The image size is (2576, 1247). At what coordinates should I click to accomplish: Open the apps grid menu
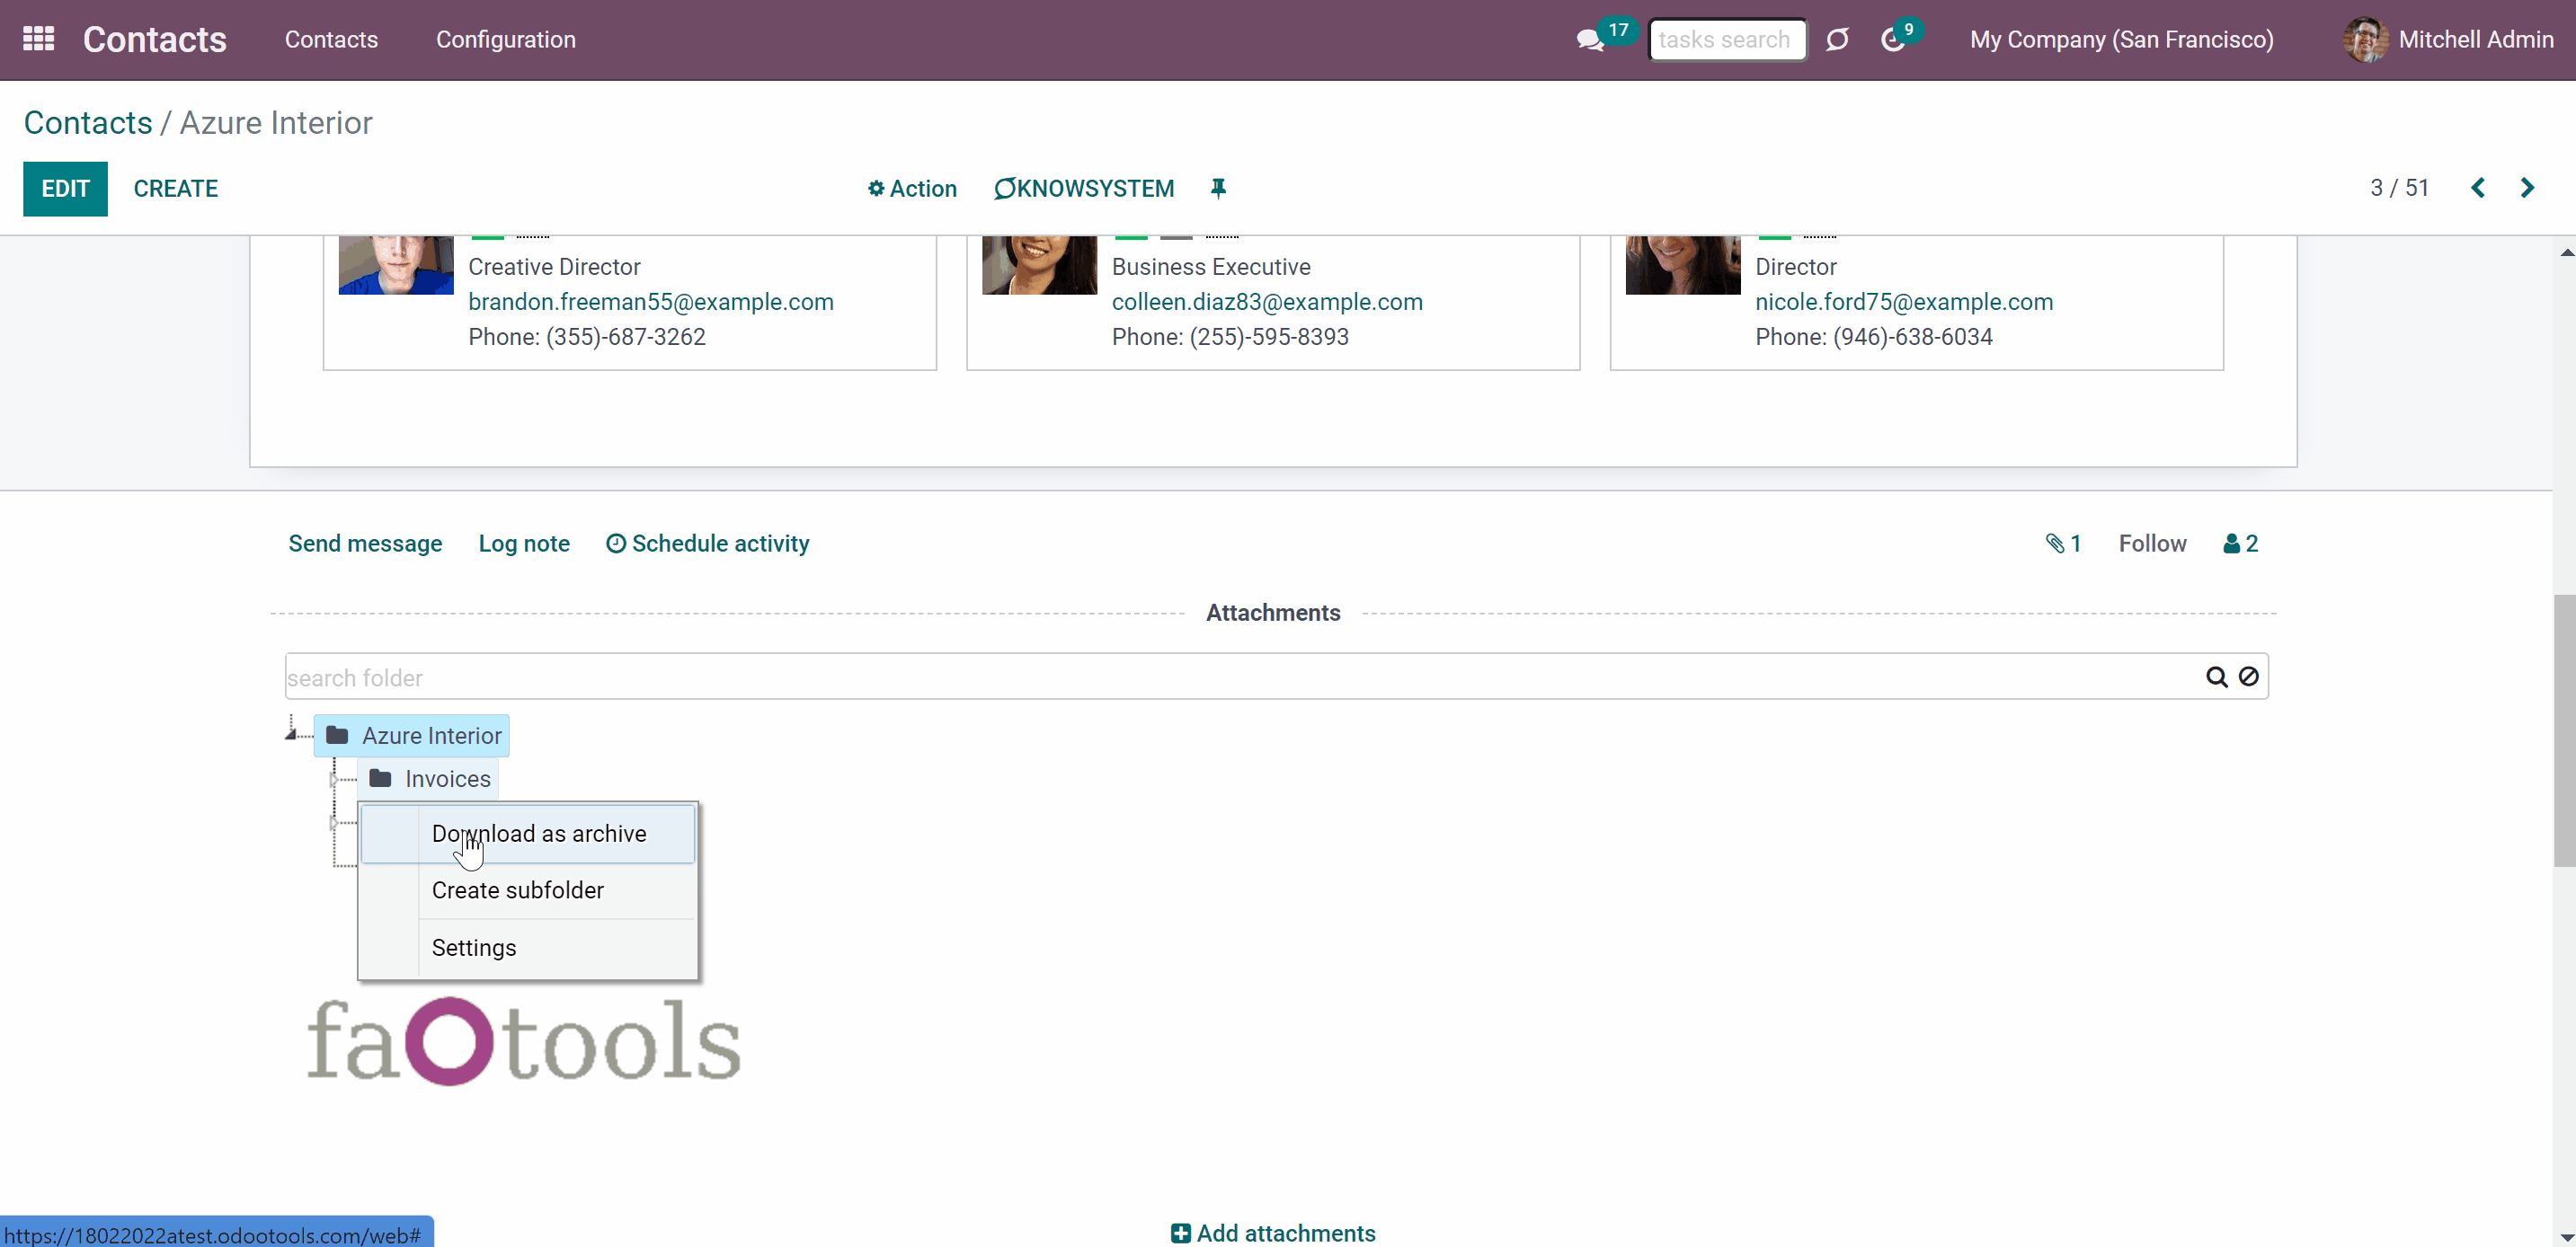(x=38, y=39)
